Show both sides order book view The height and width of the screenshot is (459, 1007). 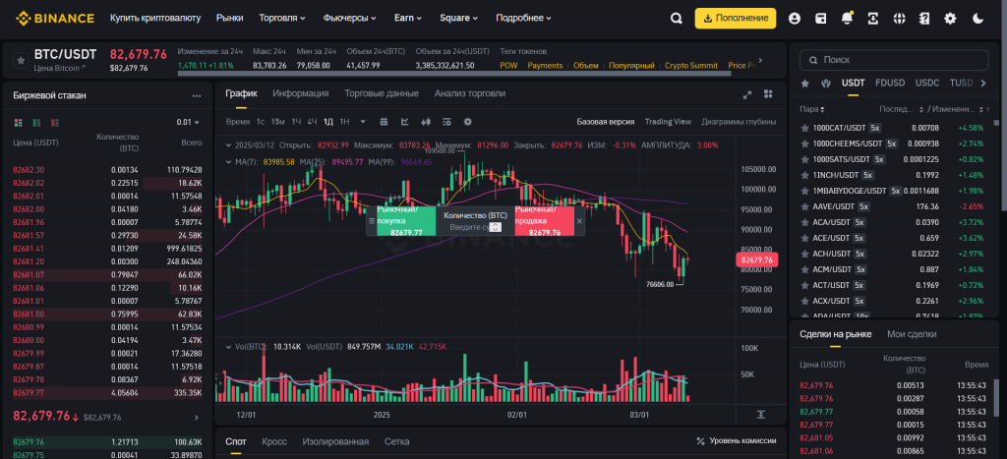coord(18,122)
